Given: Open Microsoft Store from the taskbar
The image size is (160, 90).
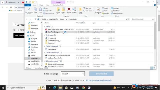Looking at the screenshot, I should point(66,88).
